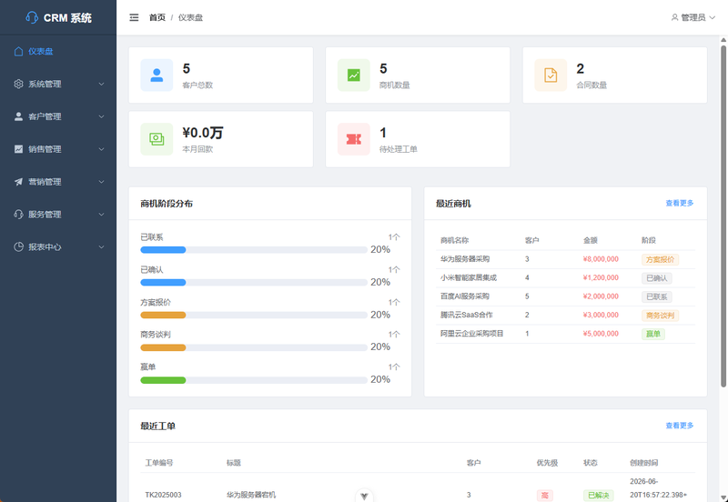Click the green trend icon on 商机数量 card
This screenshot has height=502, width=728.
click(354, 75)
